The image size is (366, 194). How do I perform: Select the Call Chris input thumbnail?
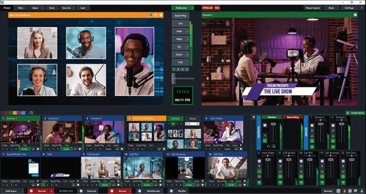point(227,168)
